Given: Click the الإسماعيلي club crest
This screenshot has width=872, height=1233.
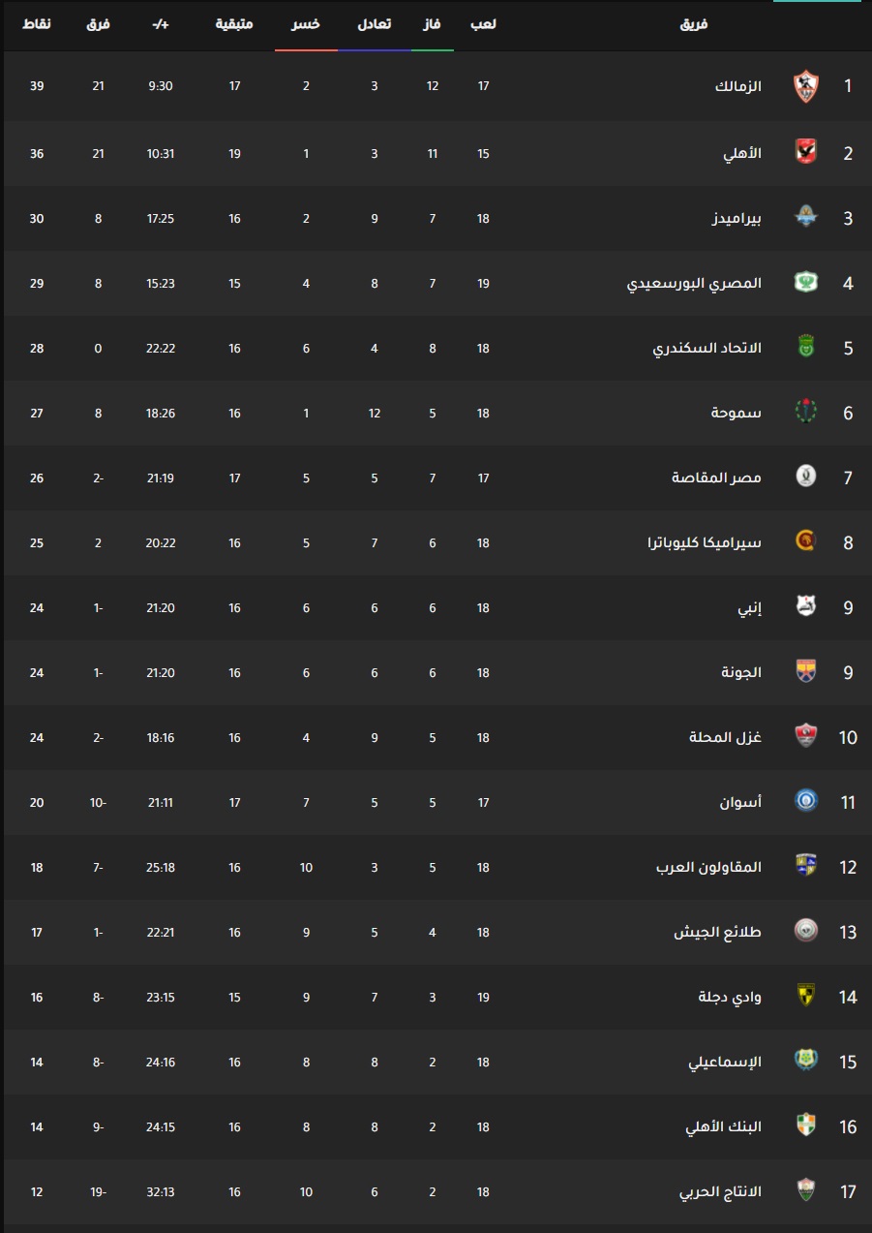Looking at the screenshot, I should coord(805,1062).
